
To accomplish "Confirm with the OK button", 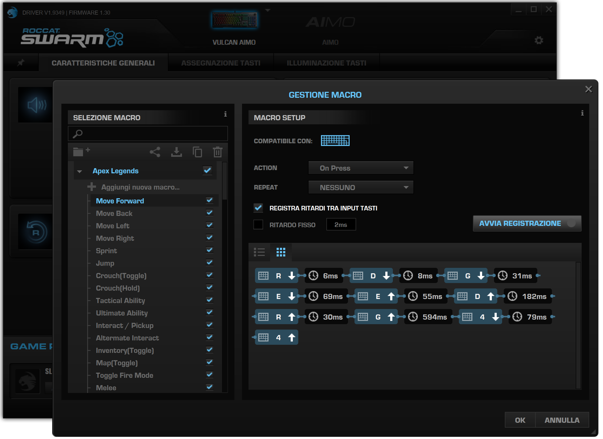I will pyautogui.click(x=520, y=420).
